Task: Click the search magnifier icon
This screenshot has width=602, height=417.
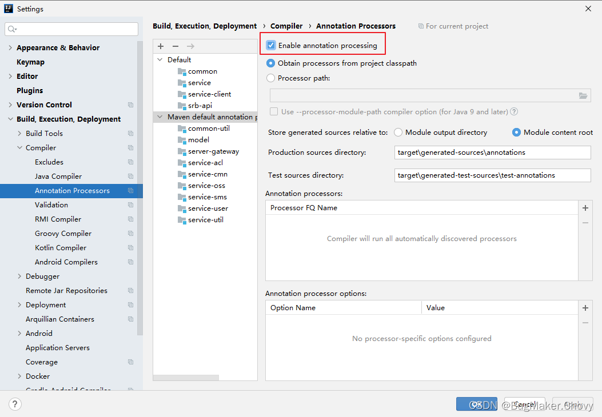Action: 12,29
